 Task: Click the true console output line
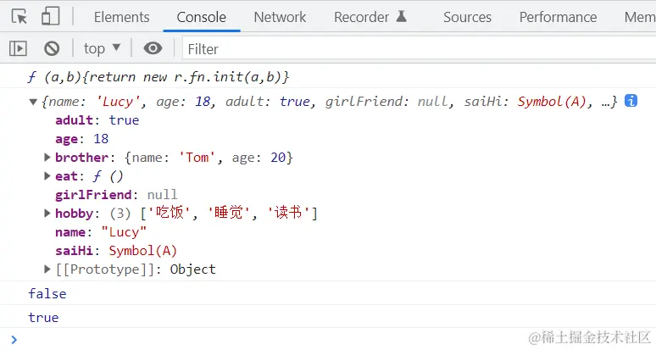[43, 318]
